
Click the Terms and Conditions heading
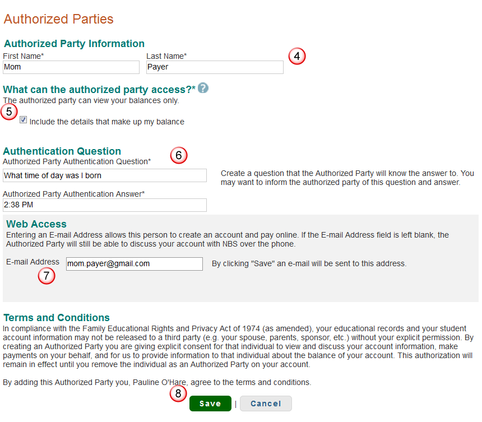(x=57, y=318)
